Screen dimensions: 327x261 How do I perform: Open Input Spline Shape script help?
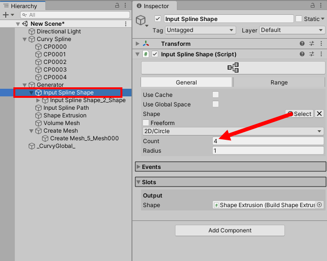tap(302, 54)
